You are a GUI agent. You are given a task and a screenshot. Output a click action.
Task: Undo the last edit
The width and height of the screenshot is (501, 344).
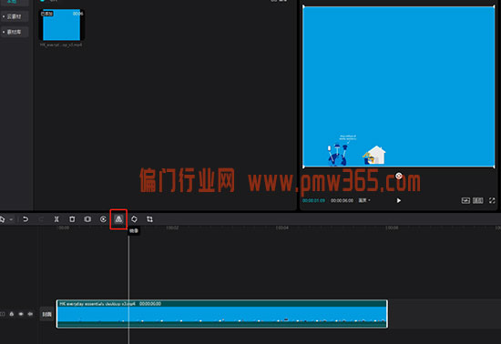pyautogui.click(x=26, y=219)
